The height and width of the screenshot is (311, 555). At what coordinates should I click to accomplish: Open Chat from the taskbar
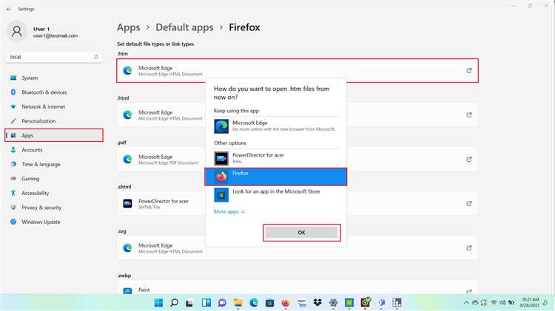[x=222, y=303]
